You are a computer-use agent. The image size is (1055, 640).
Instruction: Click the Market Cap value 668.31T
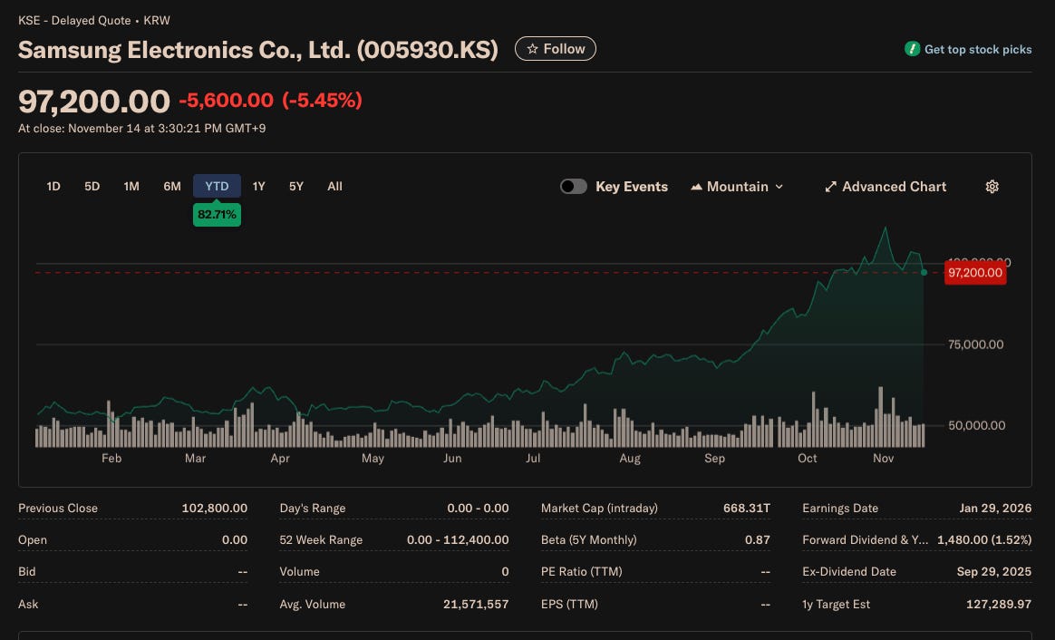746,508
